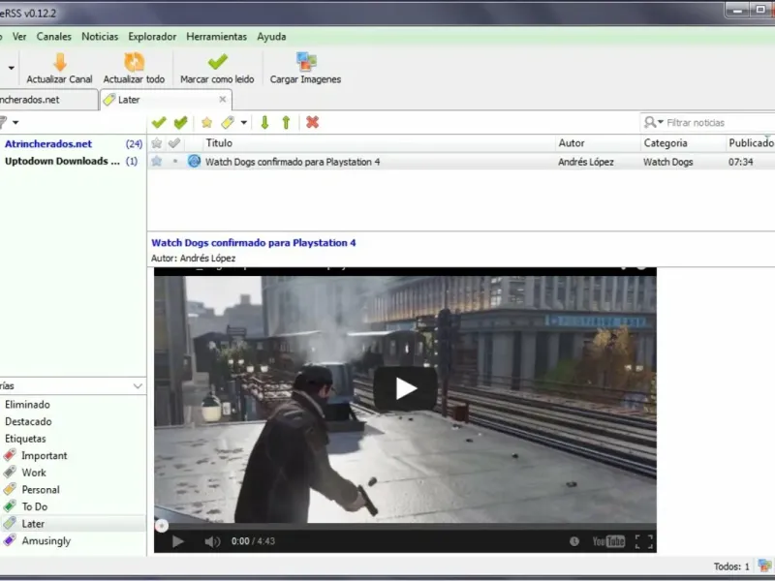775x581 pixels.
Task: Switch to the Atrincherados.net tab
Action: coord(48,100)
